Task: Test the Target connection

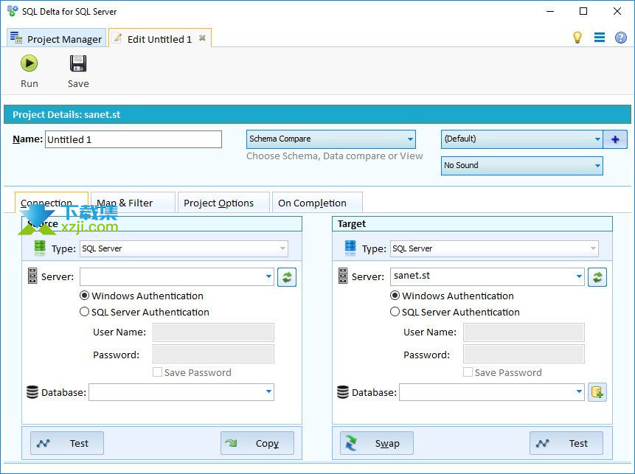Action: tap(566, 443)
